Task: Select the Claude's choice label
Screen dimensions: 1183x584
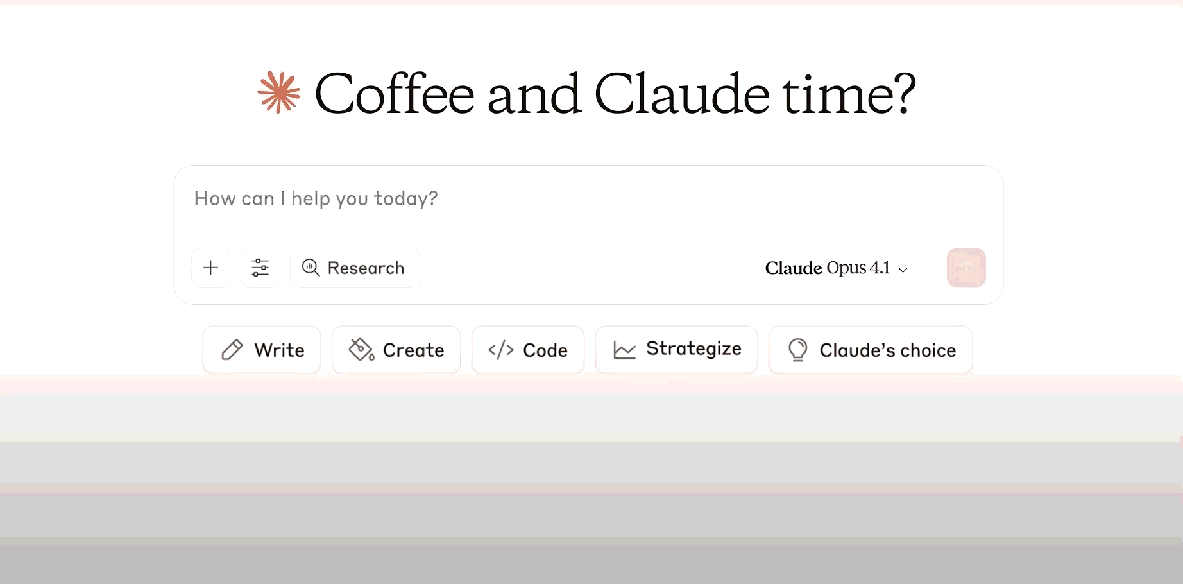Action: pyautogui.click(x=888, y=350)
